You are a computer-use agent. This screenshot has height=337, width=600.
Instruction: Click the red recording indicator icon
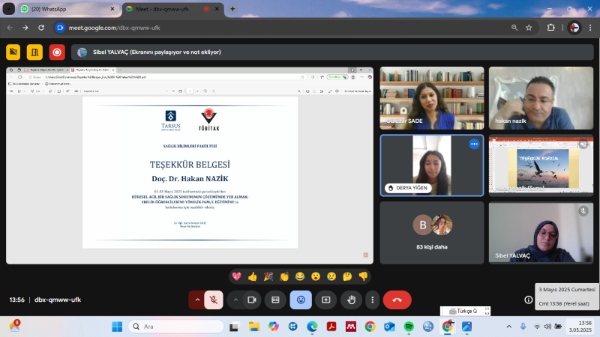coord(57,52)
